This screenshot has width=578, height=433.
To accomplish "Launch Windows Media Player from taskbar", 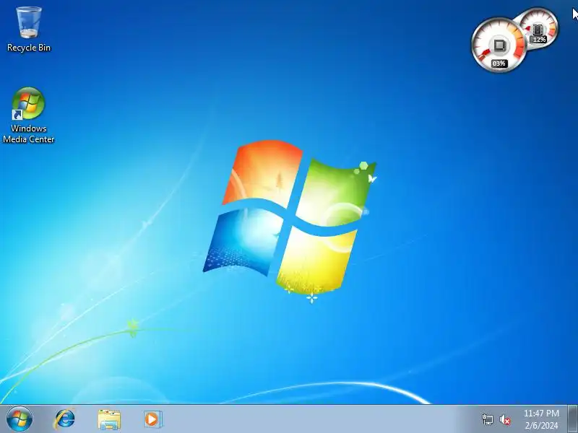I will click(x=152, y=419).
